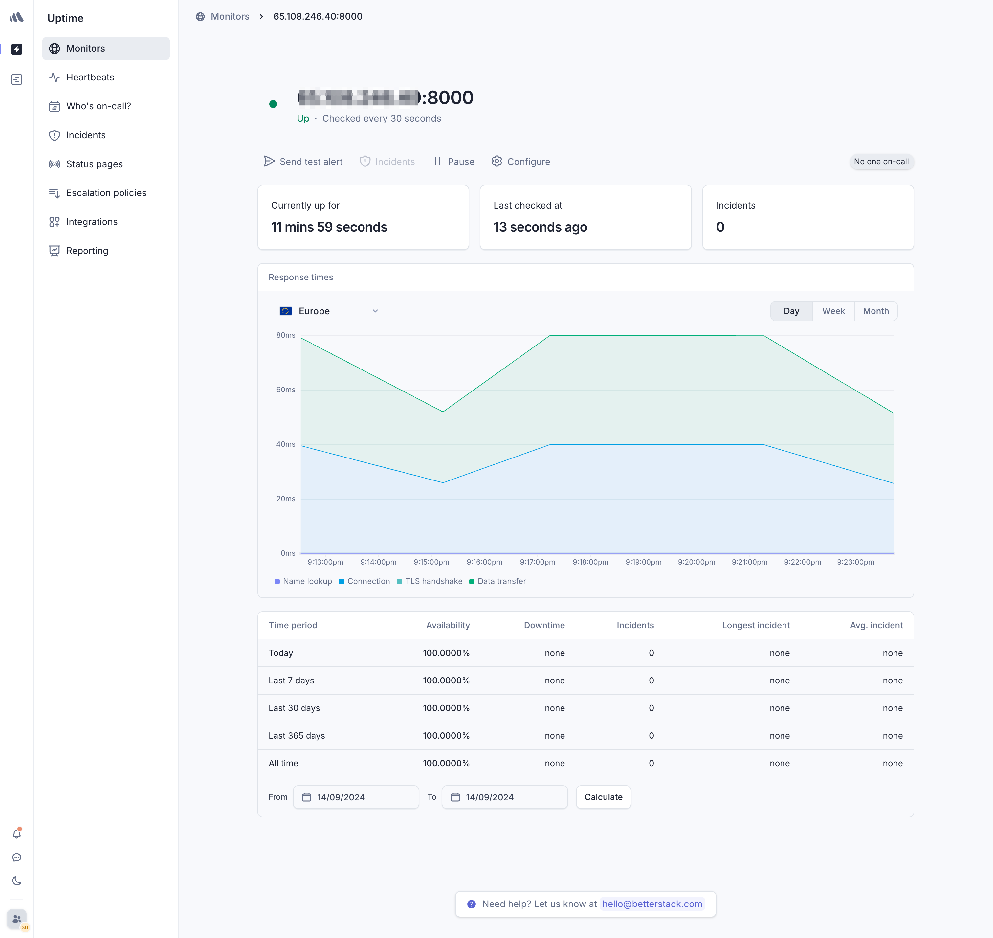Viewport: 993px width, 938px height.
Task: Pause the monitor
Action: 453,162
